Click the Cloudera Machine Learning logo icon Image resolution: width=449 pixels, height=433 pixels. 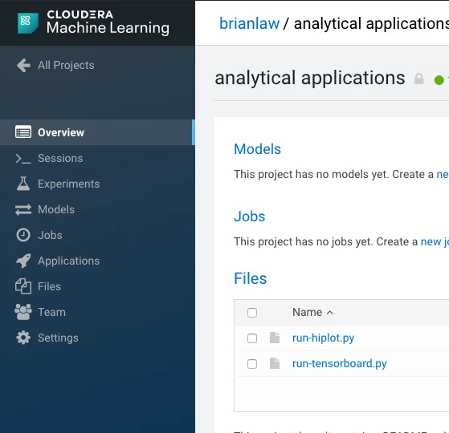tap(28, 23)
